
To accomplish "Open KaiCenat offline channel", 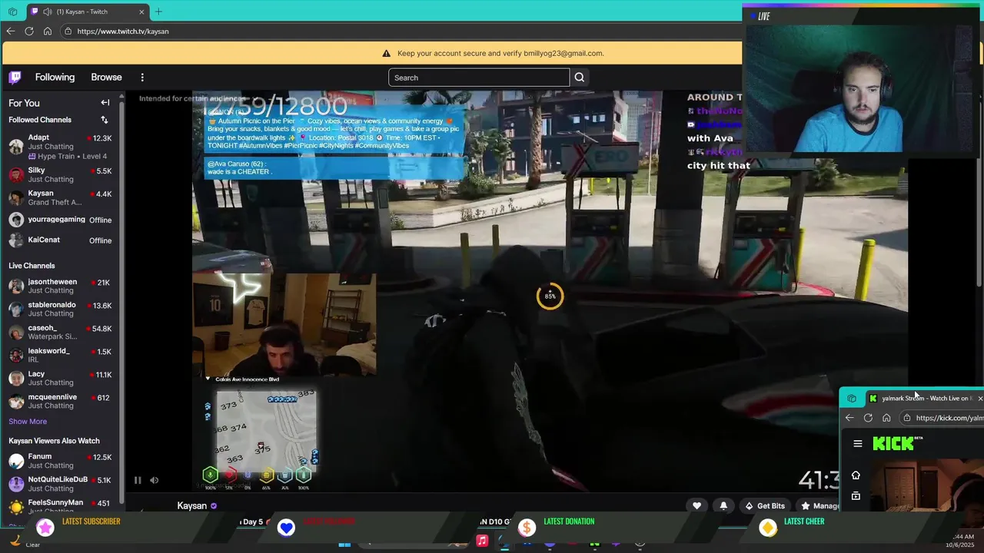I will (61, 240).
